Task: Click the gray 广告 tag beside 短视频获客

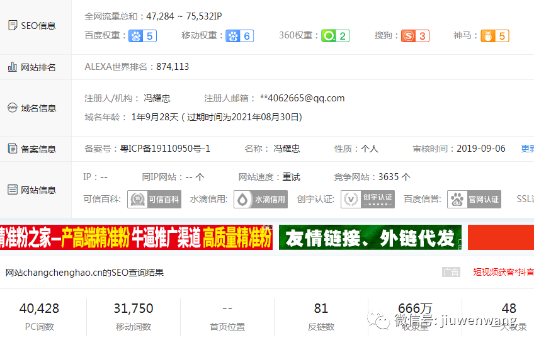Action: coord(452,272)
